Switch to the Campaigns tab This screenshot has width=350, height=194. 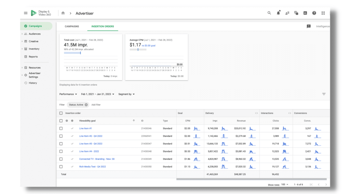pyautogui.click(x=72, y=26)
